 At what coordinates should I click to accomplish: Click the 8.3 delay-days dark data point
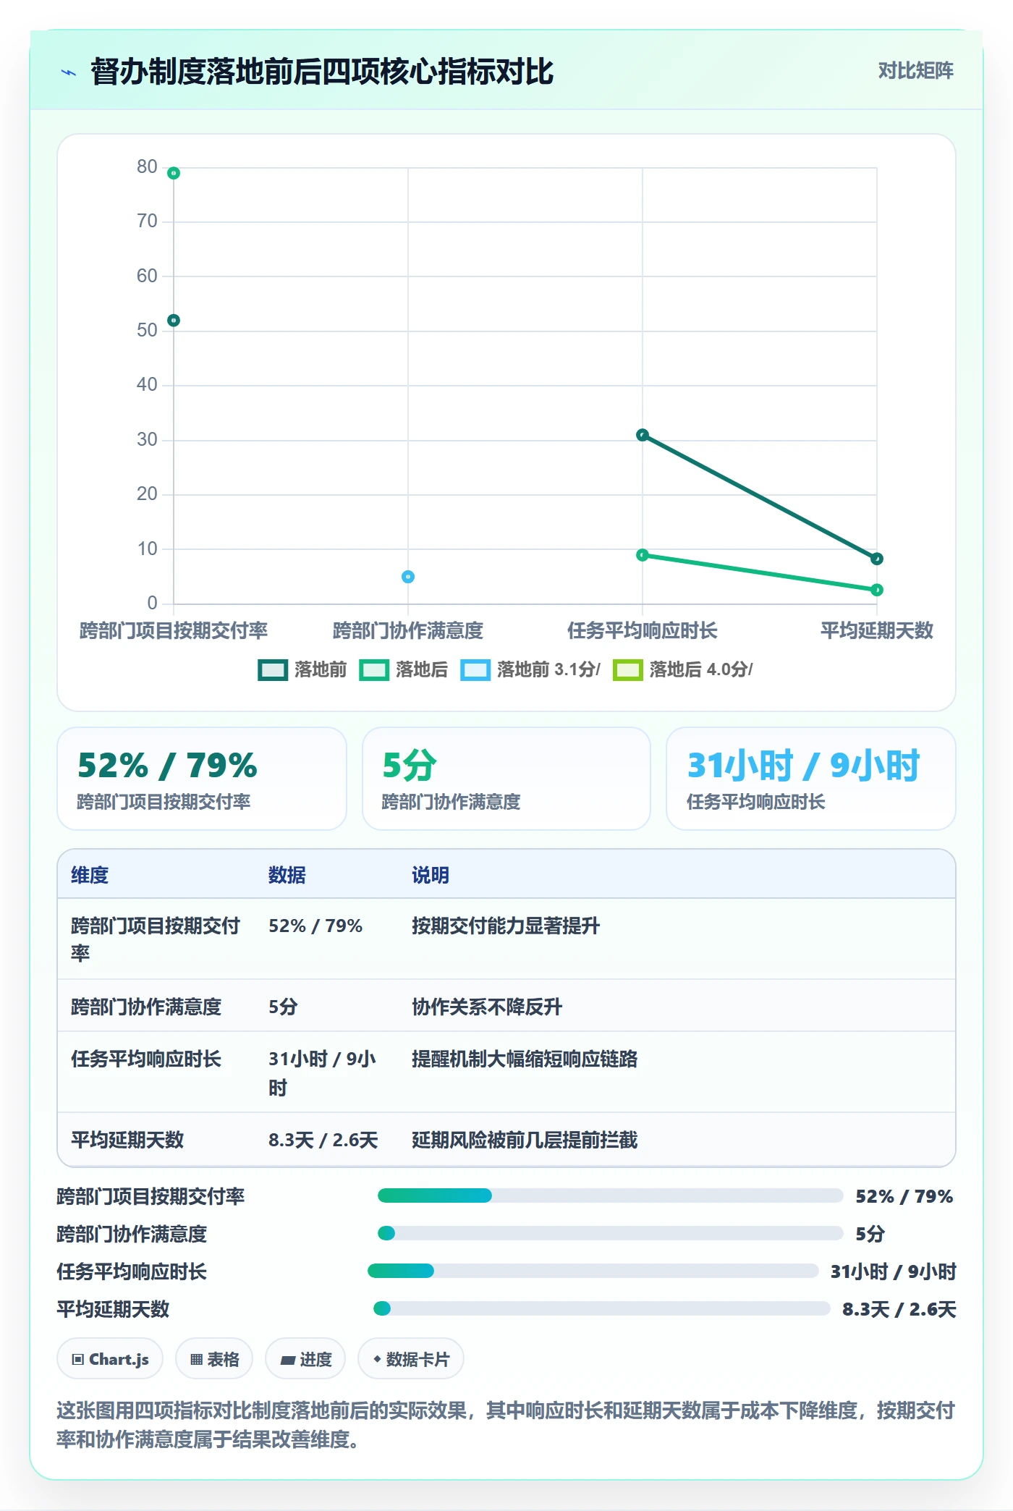pos(877,559)
